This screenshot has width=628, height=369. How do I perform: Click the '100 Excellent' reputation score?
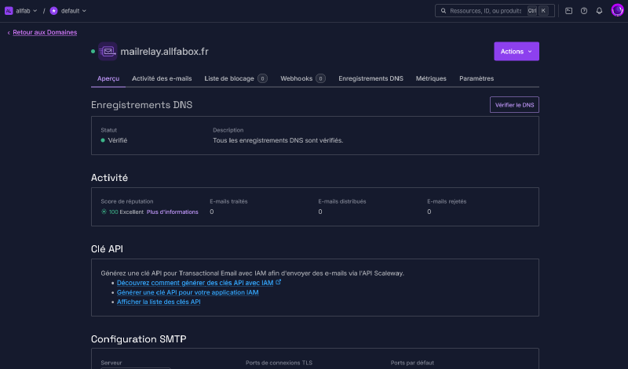pos(126,212)
